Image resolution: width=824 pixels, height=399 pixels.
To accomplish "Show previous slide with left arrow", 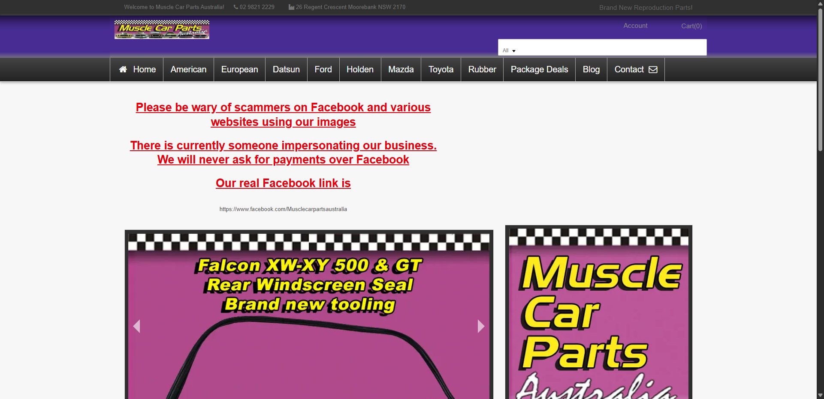I will 136,326.
